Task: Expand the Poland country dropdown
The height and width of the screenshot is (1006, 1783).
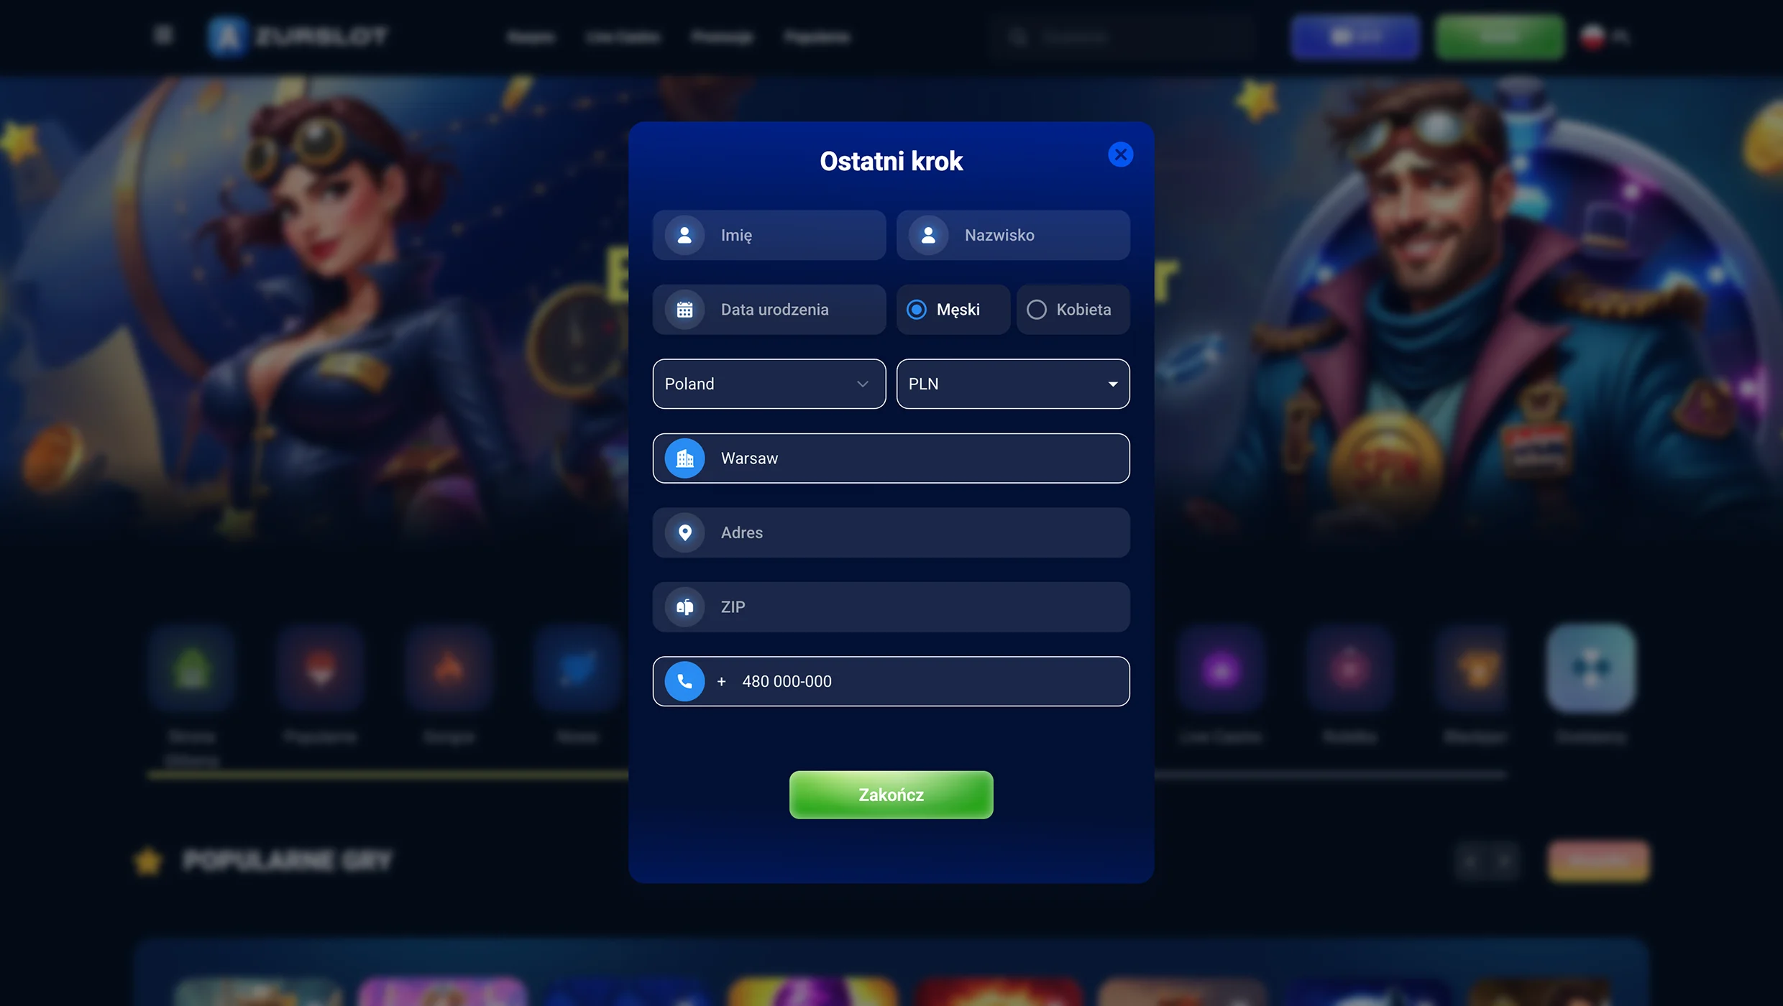Action: click(769, 384)
